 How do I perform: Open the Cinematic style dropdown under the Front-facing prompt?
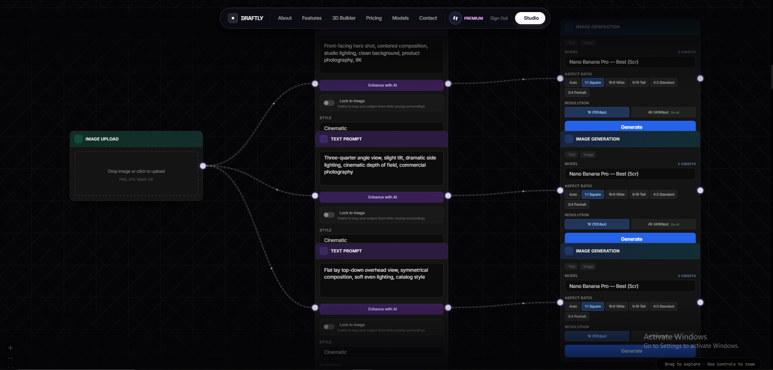(x=381, y=127)
